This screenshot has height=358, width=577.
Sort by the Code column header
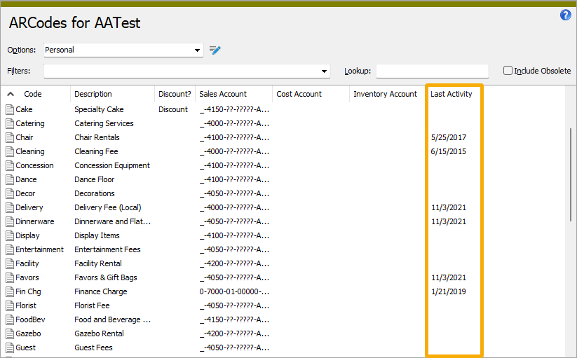pyautogui.click(x=33, y=94)
